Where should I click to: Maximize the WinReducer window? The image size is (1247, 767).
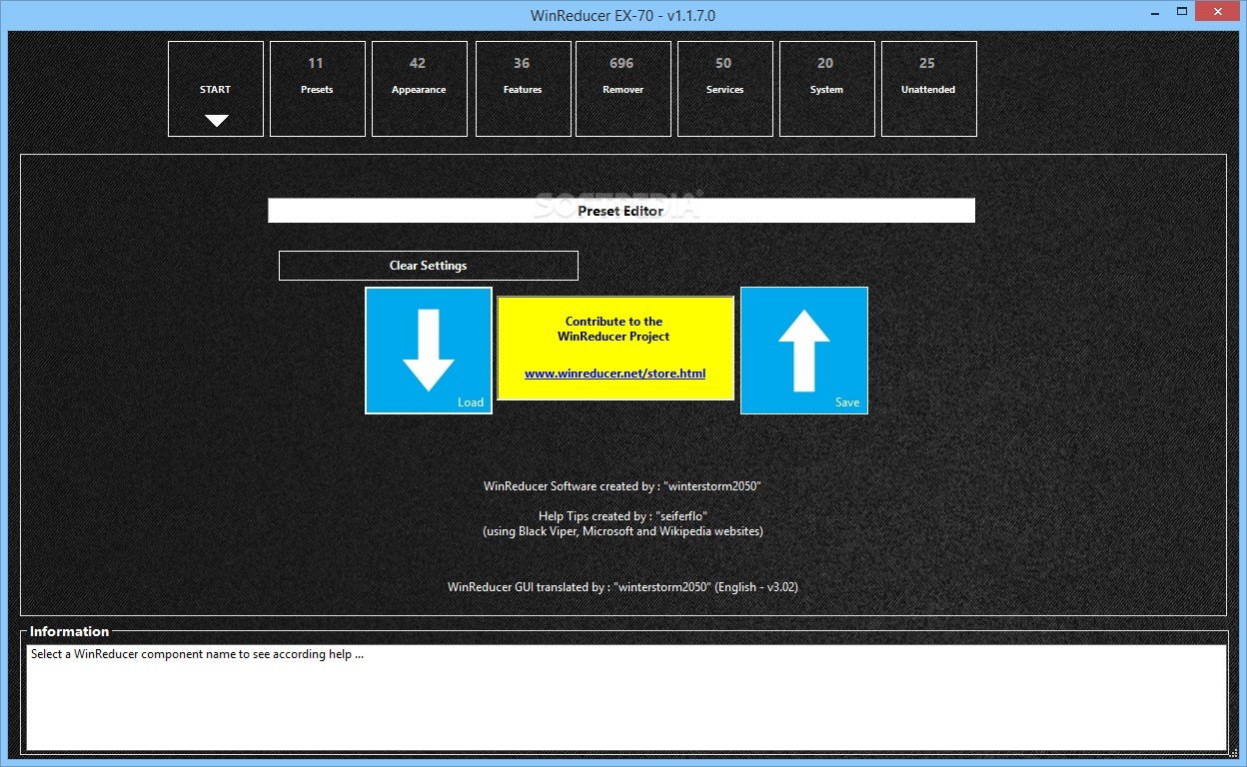click(x=1182, y=12)
